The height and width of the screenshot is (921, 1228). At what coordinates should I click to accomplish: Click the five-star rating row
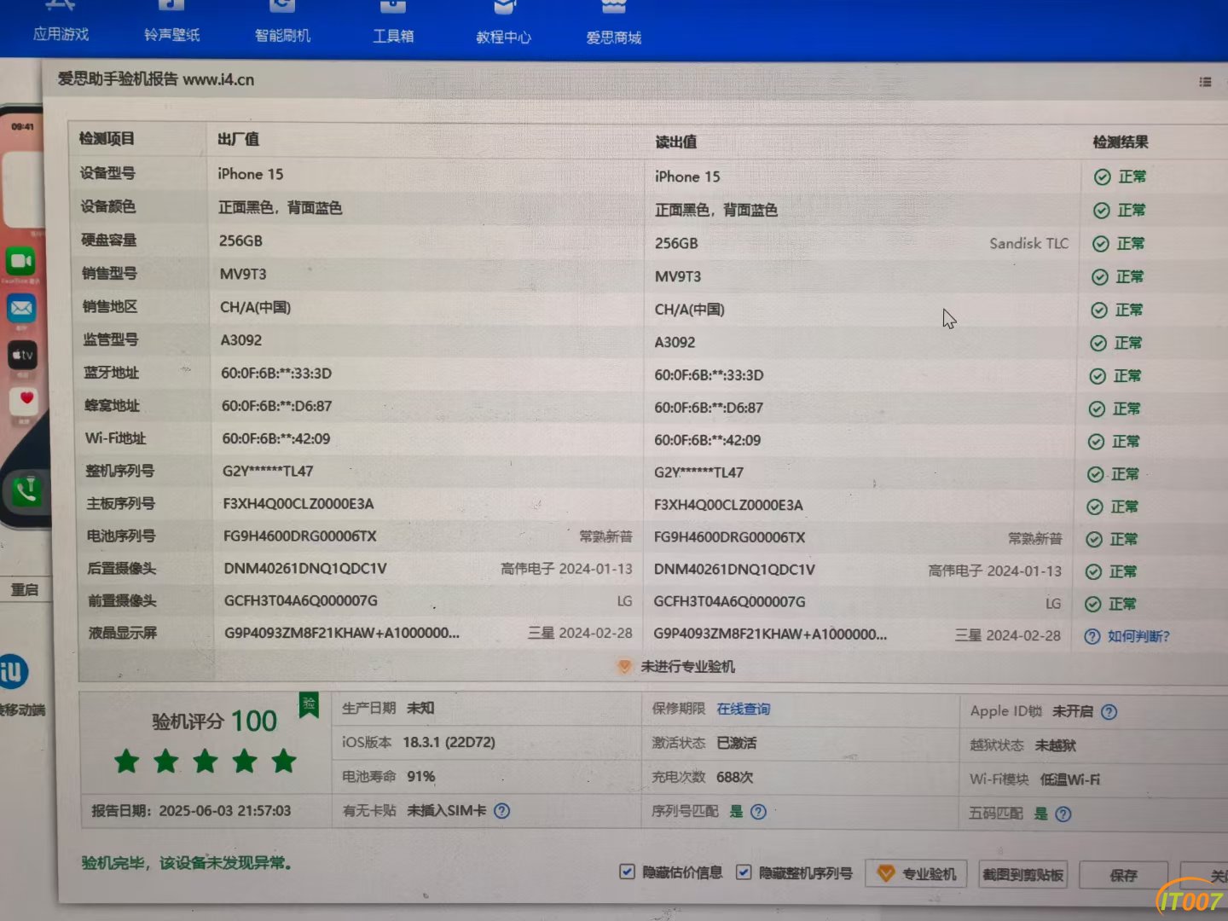click(x=205, y=761)
